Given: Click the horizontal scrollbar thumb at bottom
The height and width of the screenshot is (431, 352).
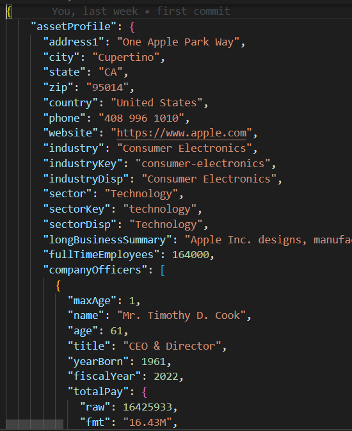Looking at the screenshot, I should (x=35, y=424).
